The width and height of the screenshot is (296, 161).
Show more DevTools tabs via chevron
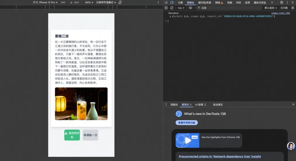click(272, 2)
